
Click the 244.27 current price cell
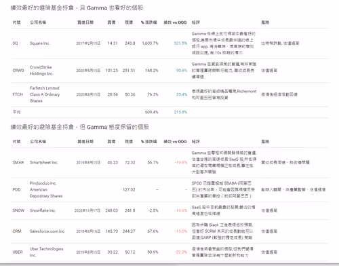pos(129,231)
